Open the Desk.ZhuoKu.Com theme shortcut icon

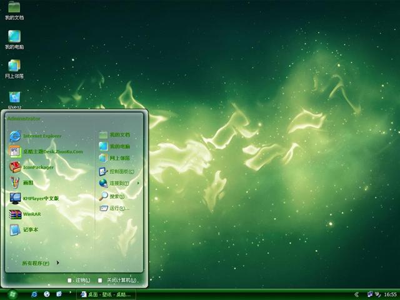[x=15, y=151]
